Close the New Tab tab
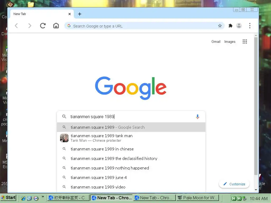The height and width of the screenshot is (203, 271). (x=70, y=14)
